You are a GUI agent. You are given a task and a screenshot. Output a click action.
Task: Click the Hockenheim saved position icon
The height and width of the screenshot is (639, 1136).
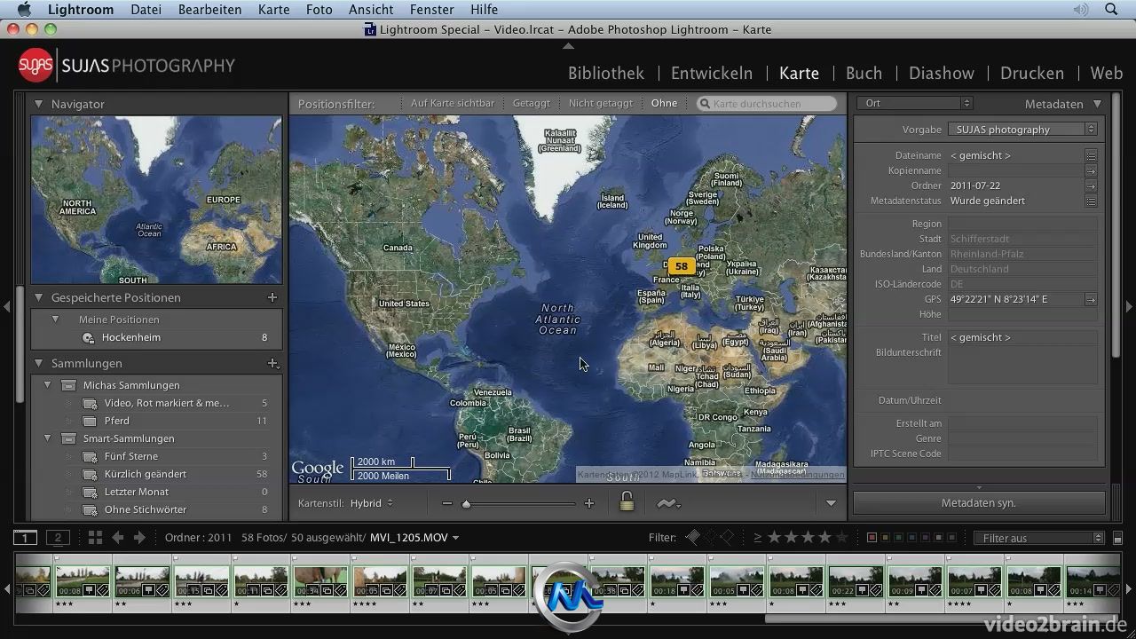pyautogui.click(x=88, y=338)
